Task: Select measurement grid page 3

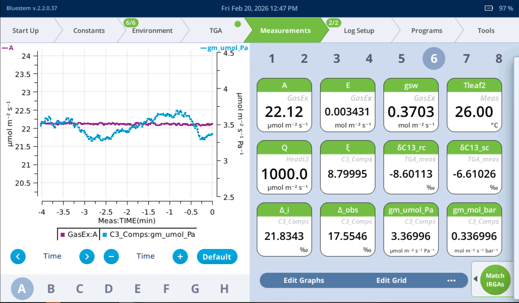Action: [x=336, y=59]
